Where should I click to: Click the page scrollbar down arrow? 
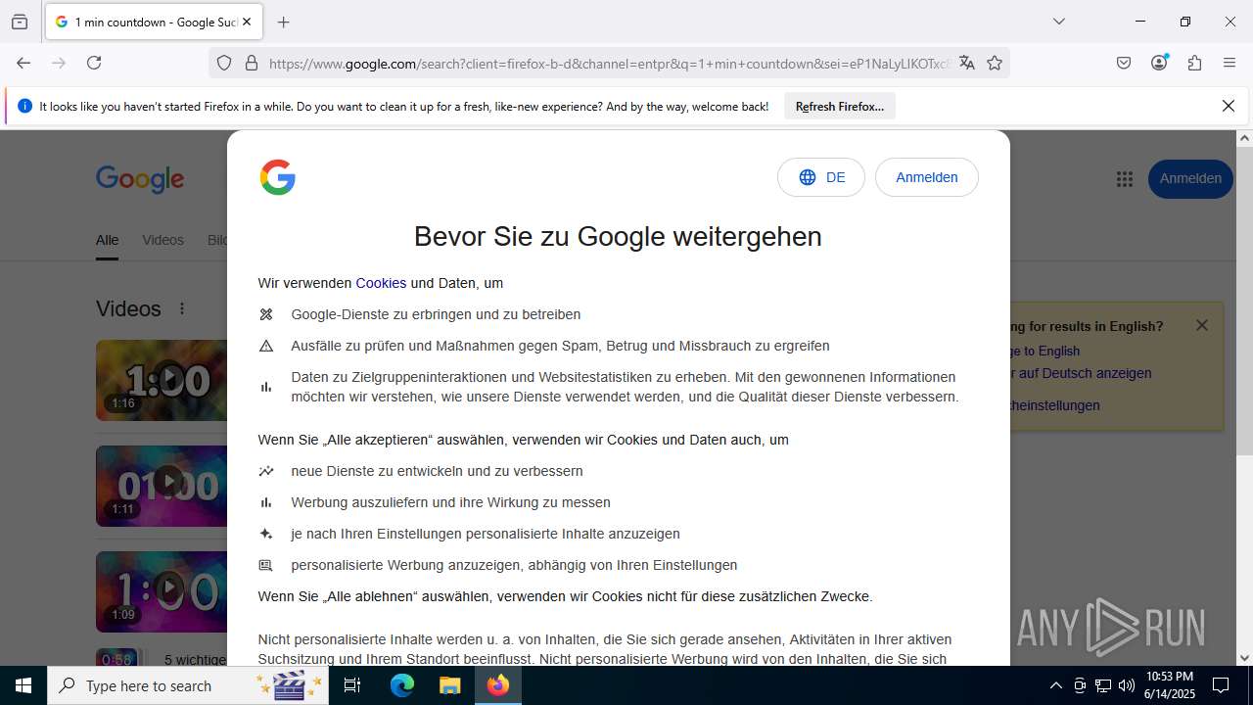[x=1244, y=658]
